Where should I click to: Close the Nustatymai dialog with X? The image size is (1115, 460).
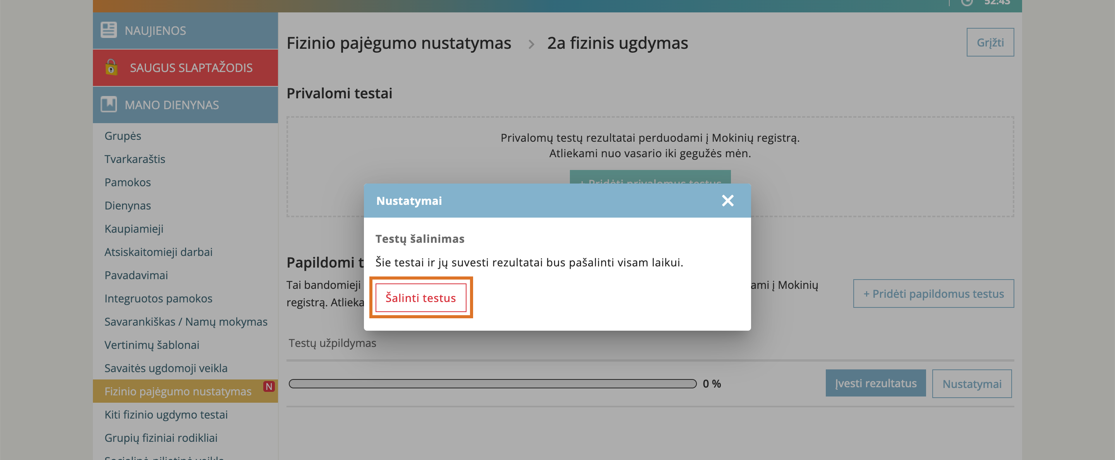[727, 201]
